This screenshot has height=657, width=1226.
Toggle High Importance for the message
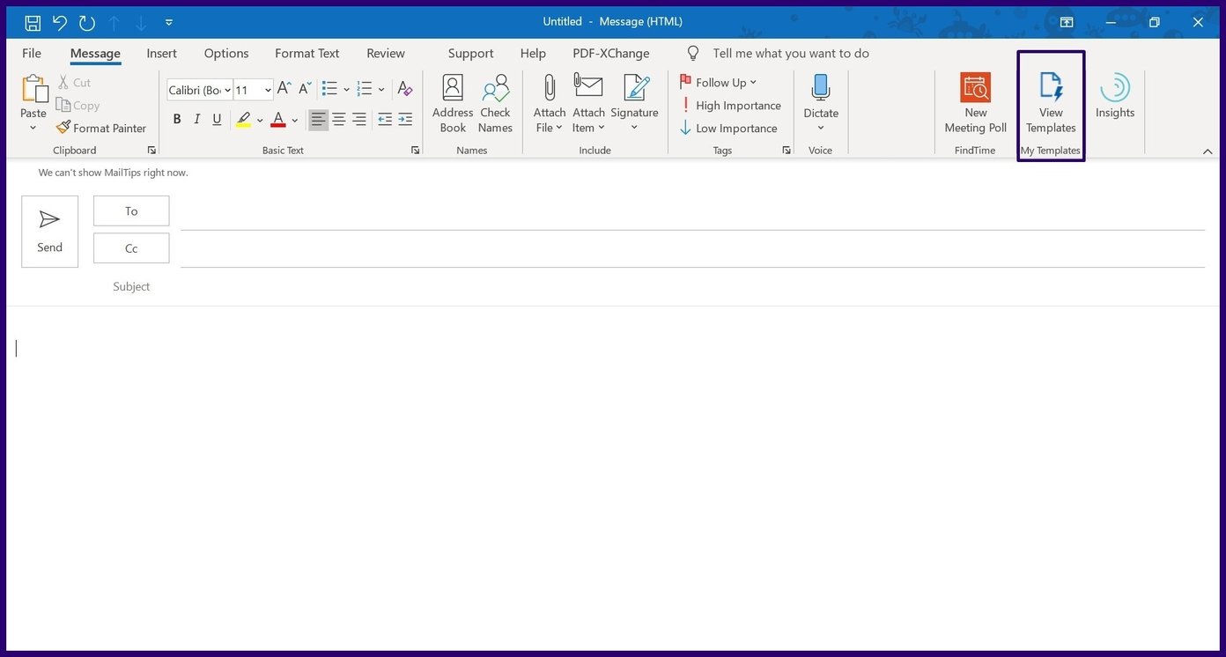[x=731, y=105]
